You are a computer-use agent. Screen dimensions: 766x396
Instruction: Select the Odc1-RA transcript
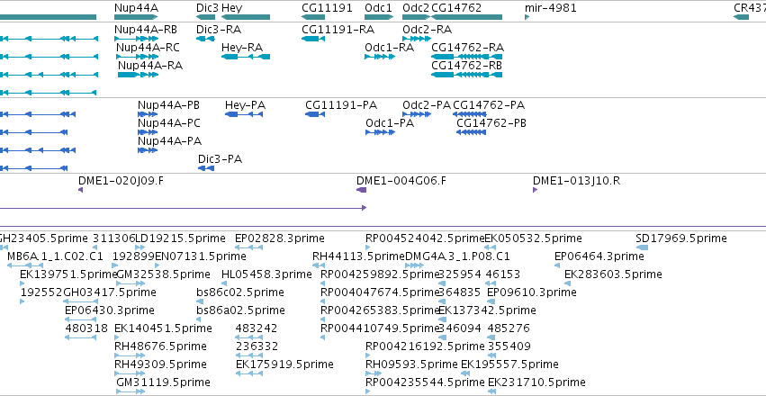380,57
